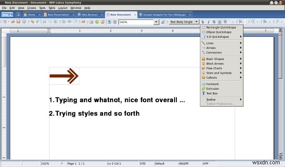The width and height of the screenshot is (285, 167).
Task: Expand the Connectors submenu arrow
Action: pos(240,52)
